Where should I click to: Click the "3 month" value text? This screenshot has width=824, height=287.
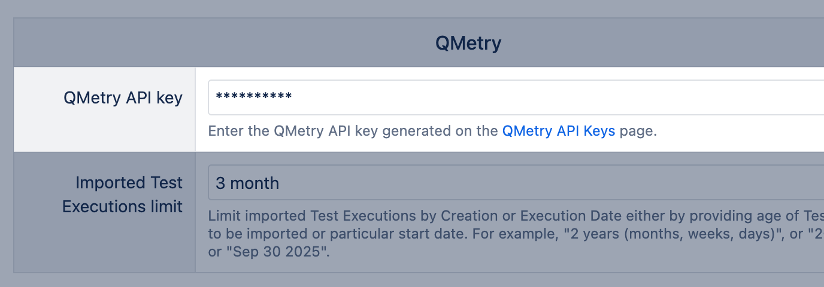click(x=247, y=183)
